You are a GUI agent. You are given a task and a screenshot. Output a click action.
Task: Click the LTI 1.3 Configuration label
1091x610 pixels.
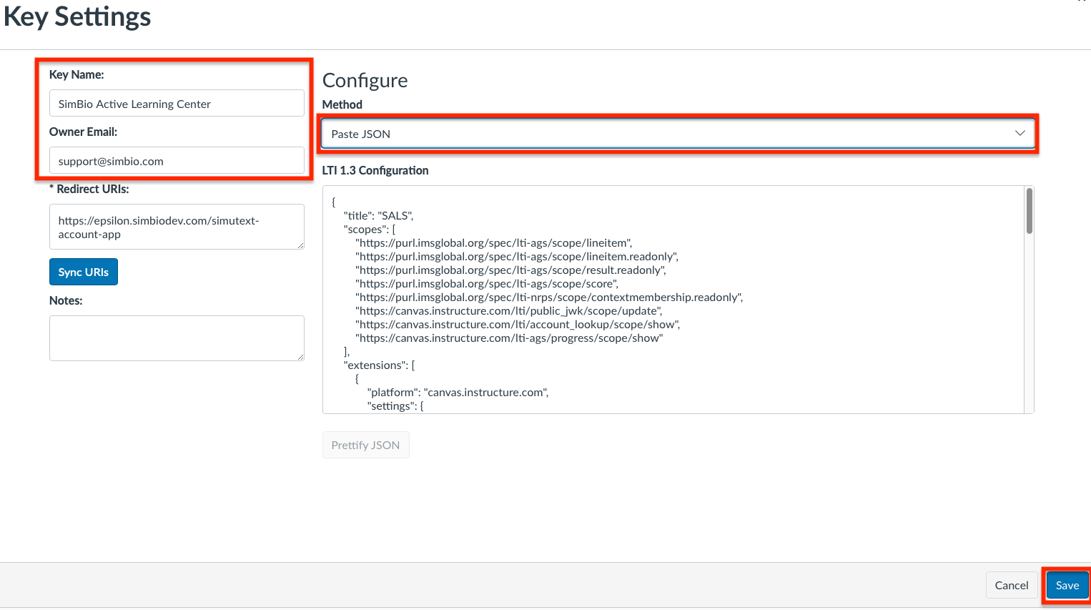(375, 170)
